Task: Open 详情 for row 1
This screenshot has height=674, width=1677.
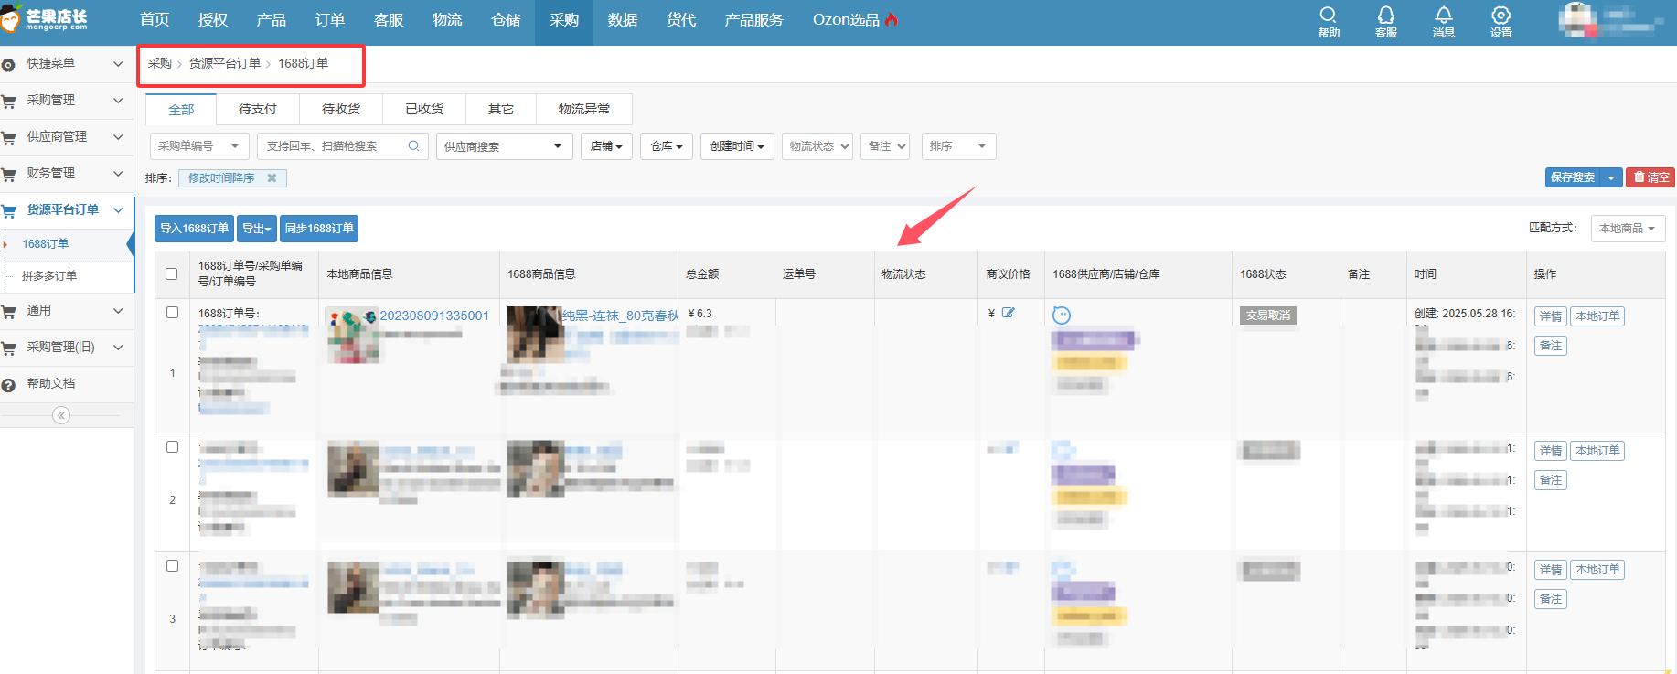Action: pyautogui.click(x=1551, y=316)
